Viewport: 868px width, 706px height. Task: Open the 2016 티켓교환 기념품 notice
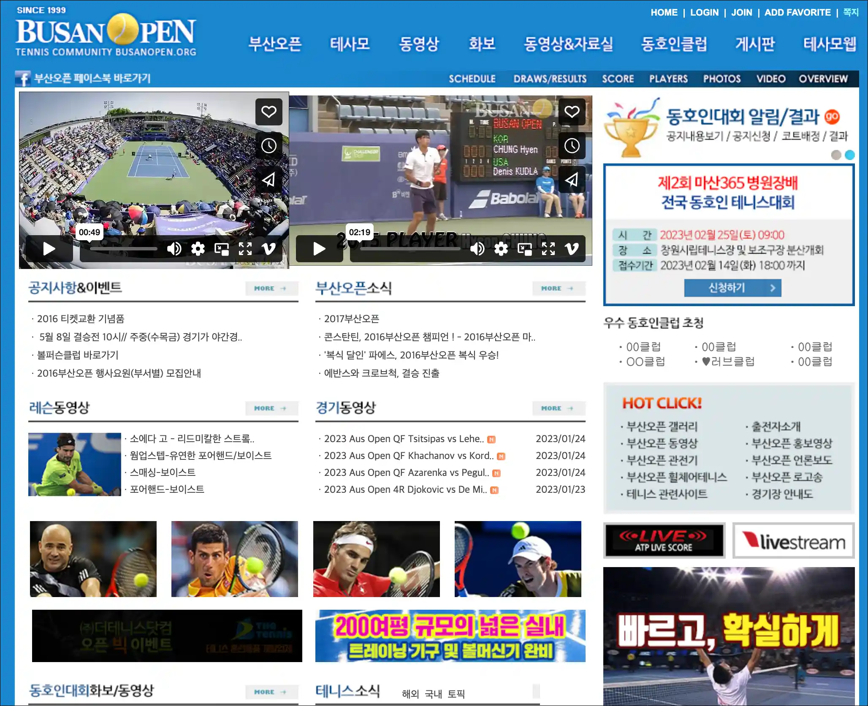pos(81,319)
